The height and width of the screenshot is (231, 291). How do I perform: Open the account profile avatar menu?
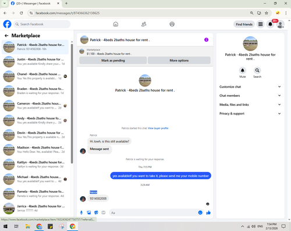[x=281, y=24]
